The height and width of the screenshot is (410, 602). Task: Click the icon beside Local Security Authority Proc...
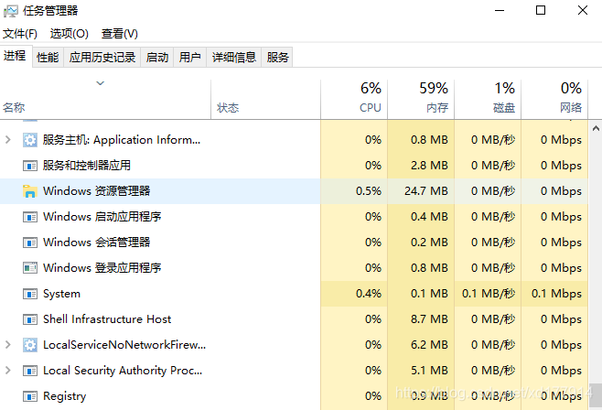pyautogui.click(x=30, y=371)
